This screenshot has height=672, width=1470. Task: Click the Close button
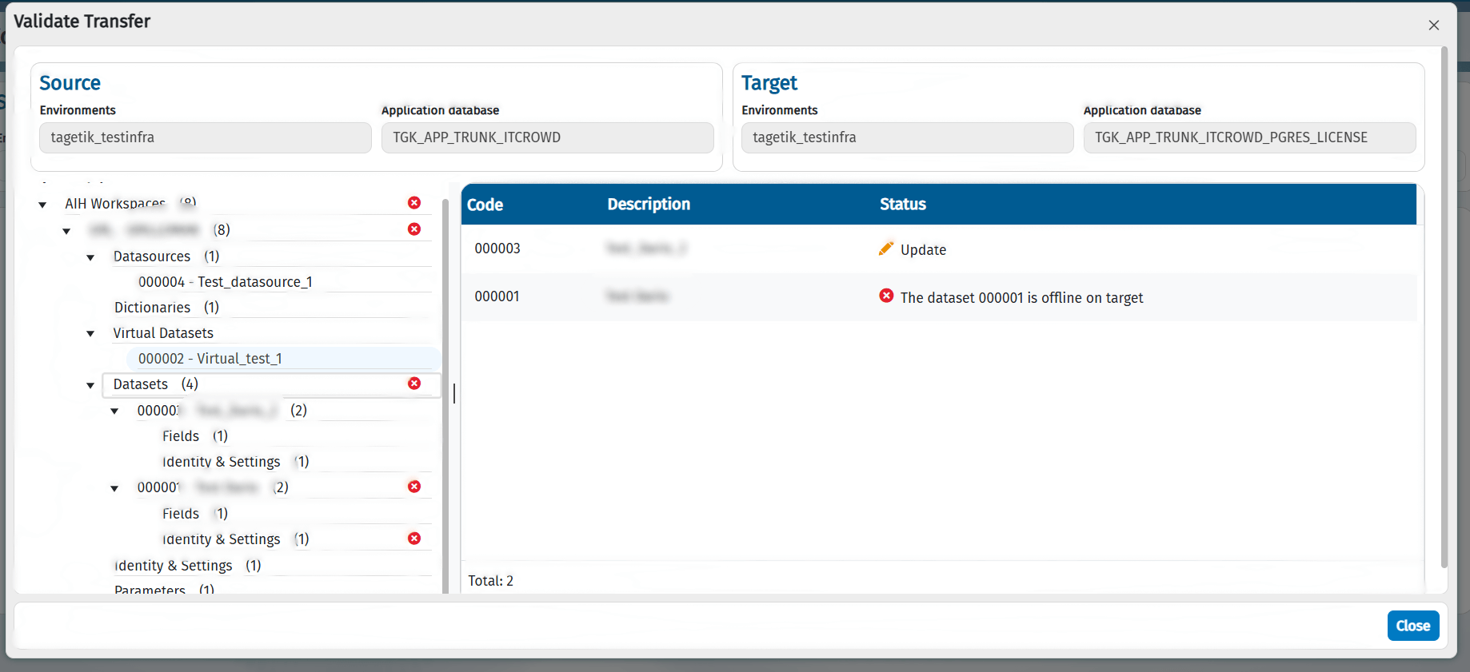1413,626
